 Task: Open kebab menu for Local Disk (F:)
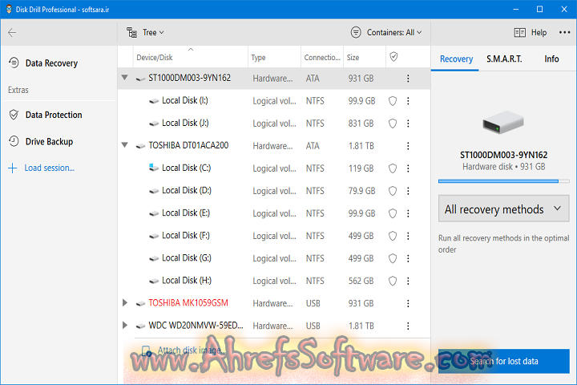[408, 236]
